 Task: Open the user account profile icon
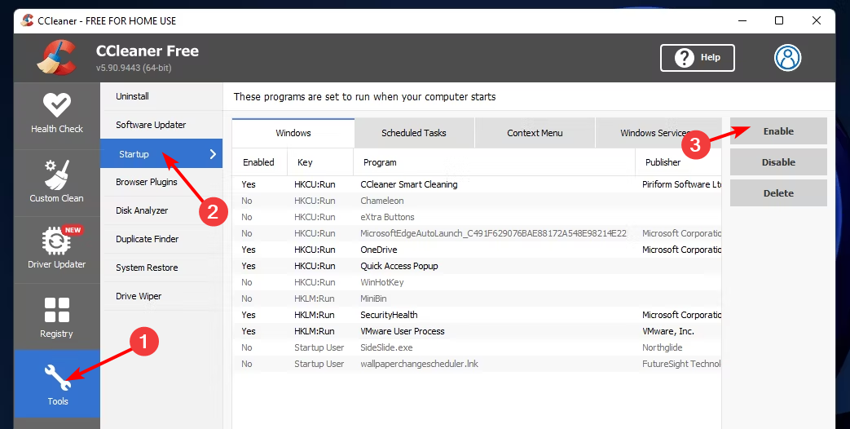[x=788, y=57]
